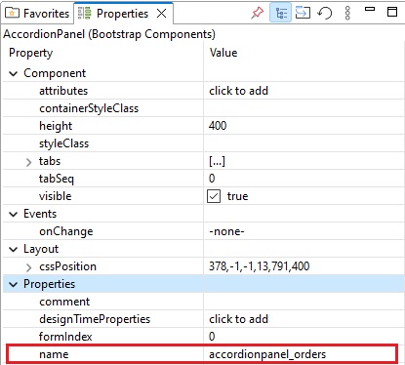Viewport: 405px width, 365px height.
Task: Edit the formIndex value
Action: click(304, 337)
